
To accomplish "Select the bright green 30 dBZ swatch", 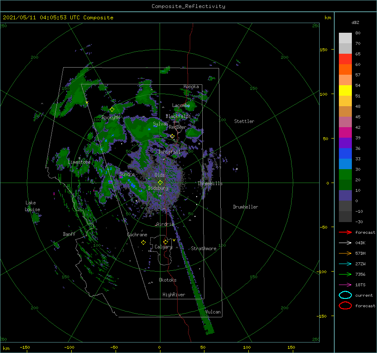I will [345, 175].
